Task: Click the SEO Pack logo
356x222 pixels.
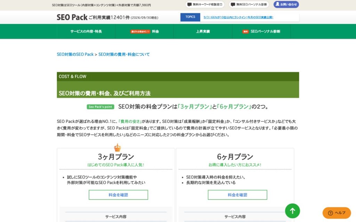Action: [72, 17]
